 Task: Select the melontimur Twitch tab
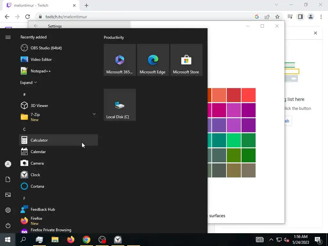click(41, 5)
